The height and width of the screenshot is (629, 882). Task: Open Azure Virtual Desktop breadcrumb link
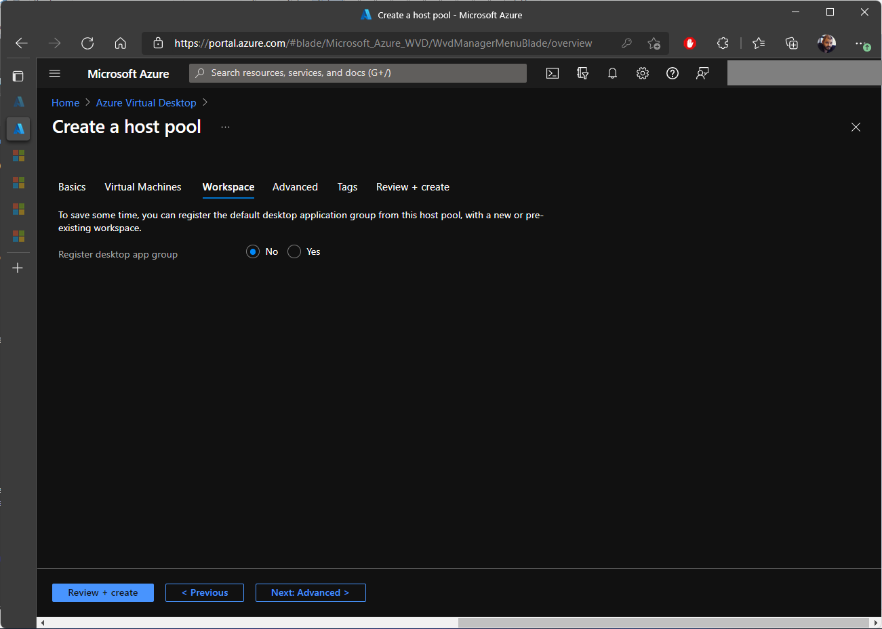(146, 103)
